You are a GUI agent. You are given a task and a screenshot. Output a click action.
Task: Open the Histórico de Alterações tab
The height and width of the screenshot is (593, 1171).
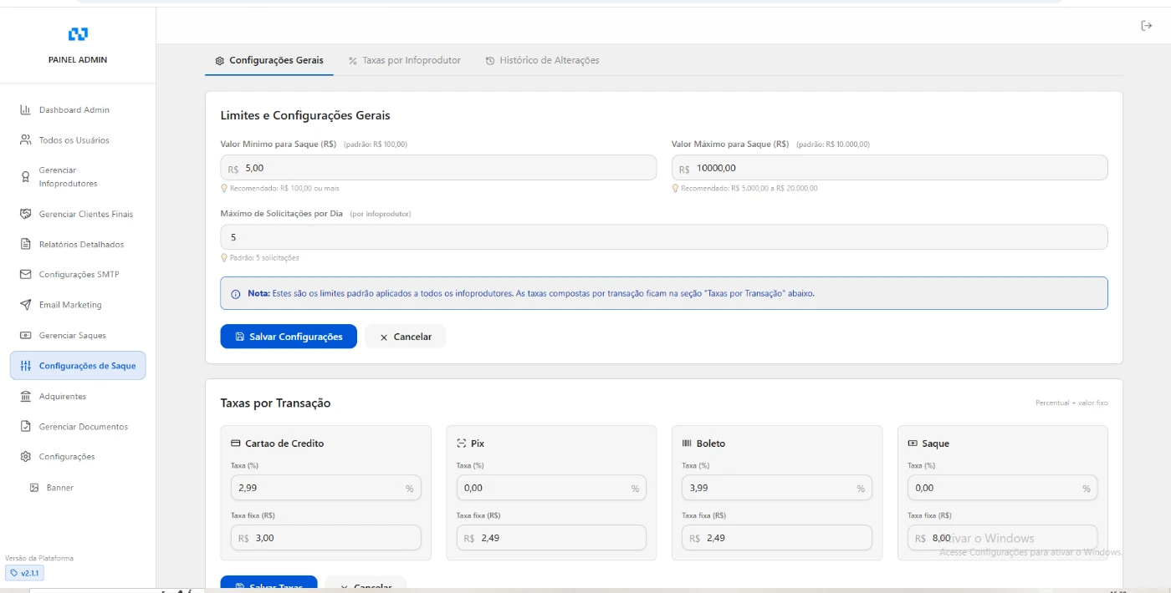pyautogui.click(x=542, y=60)
